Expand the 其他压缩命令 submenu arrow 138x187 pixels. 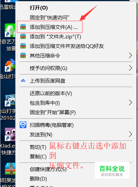[131, 55]
